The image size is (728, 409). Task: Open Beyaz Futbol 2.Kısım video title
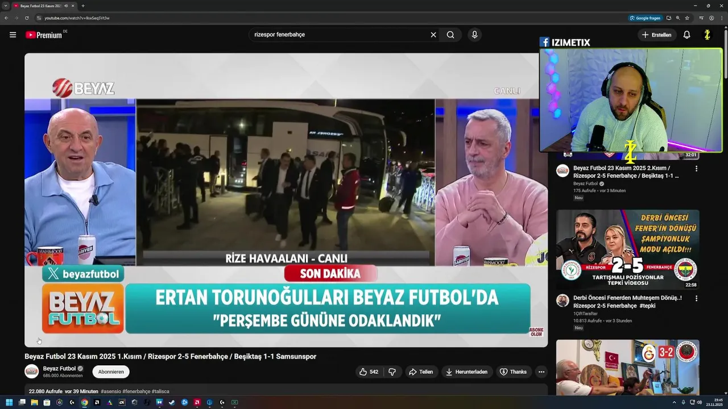pyautogui.click(x=626, y=172)
